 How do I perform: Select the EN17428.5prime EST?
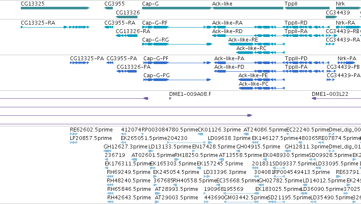click(194, 151)
